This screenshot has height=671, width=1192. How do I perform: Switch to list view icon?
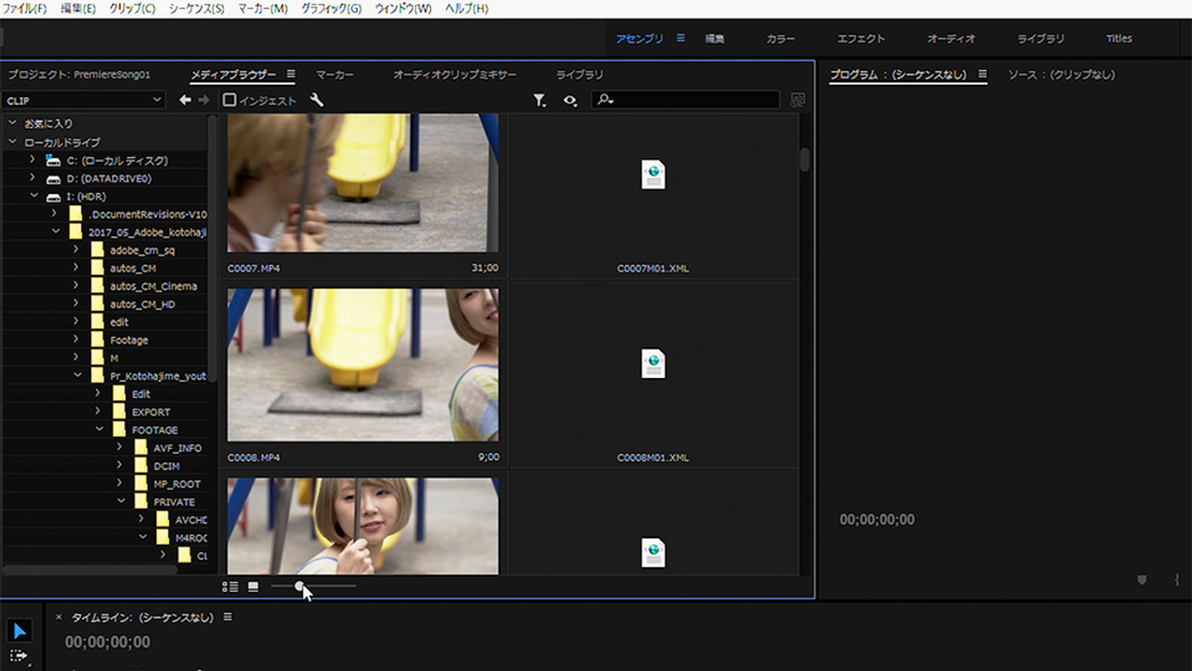click(230, 587)
